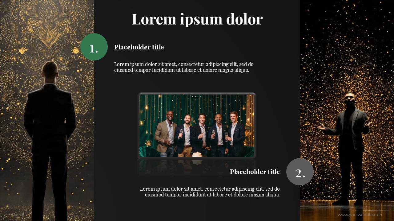Select the left image of man facing away
Viewport: 394px width, 221px height.
pyautogui.click(x=47, y=110)
